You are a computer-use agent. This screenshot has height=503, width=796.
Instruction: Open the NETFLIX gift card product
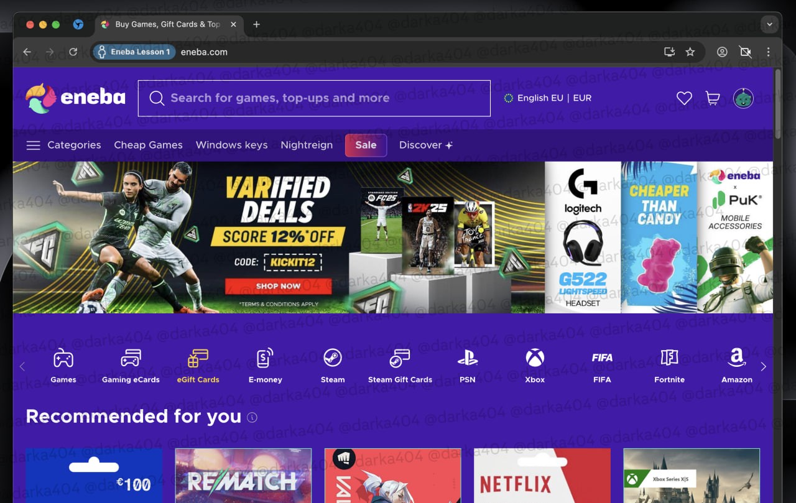pos(542,476)
